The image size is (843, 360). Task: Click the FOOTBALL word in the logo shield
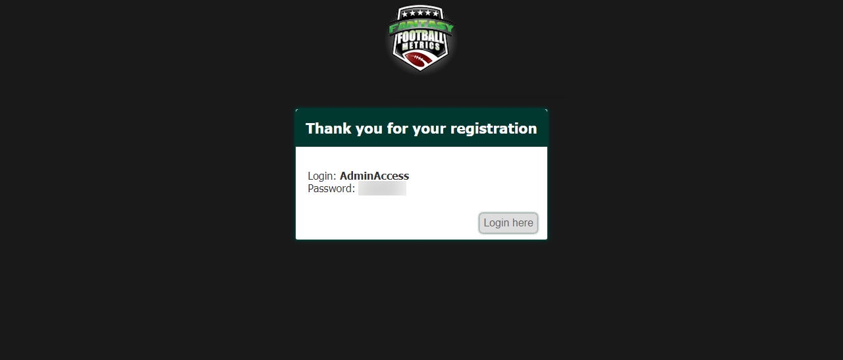click(421, 36)
